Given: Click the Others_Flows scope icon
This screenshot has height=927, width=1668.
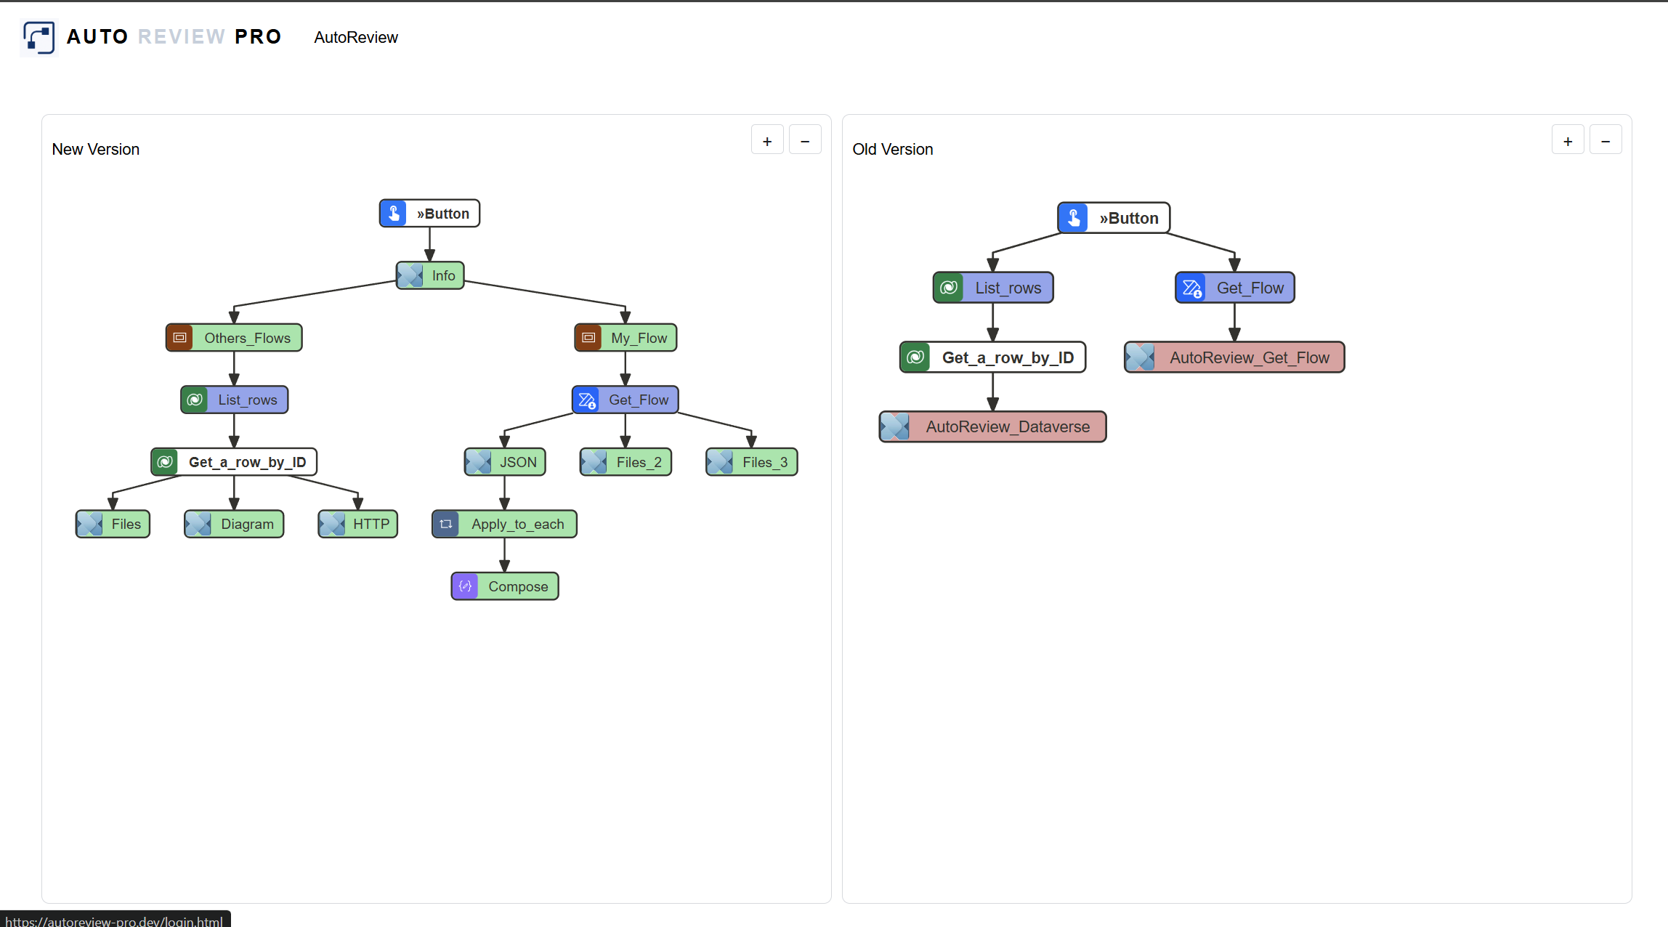Looking at the screenshot, I should coord(179,338).
